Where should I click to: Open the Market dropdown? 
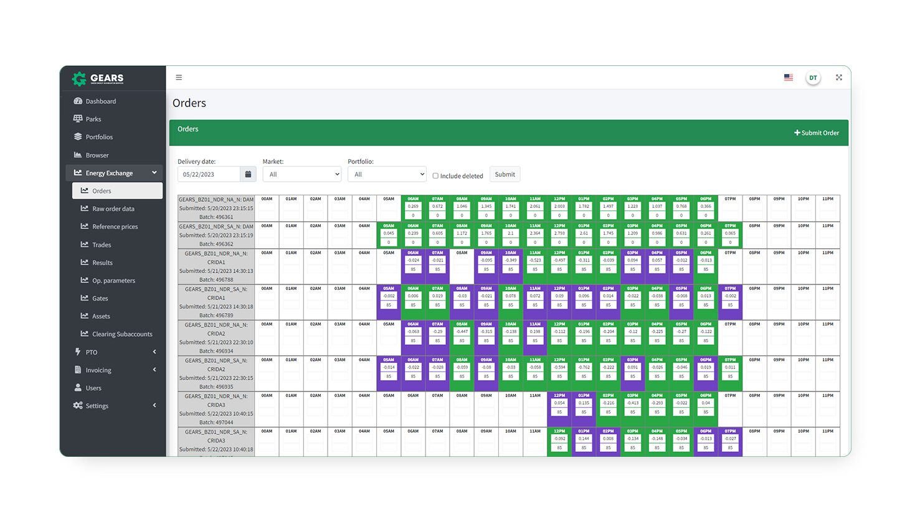pyautogui.click(x=302, y=175)
